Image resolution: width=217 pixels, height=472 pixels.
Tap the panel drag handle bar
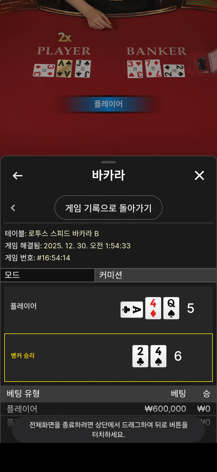point(108,162)
